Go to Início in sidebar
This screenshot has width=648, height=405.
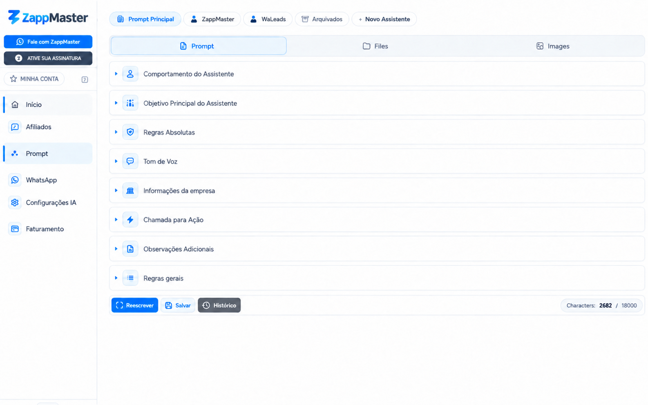point(48,105)
